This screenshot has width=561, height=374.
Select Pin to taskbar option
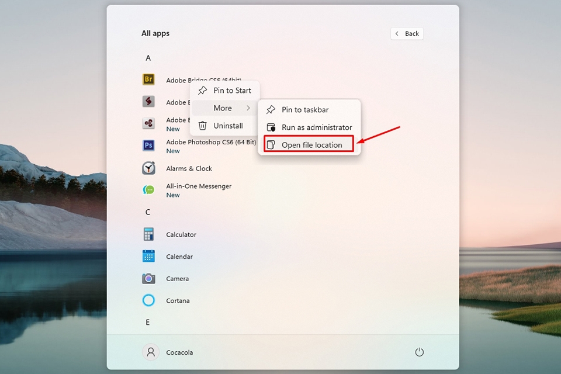click(305, 109)
